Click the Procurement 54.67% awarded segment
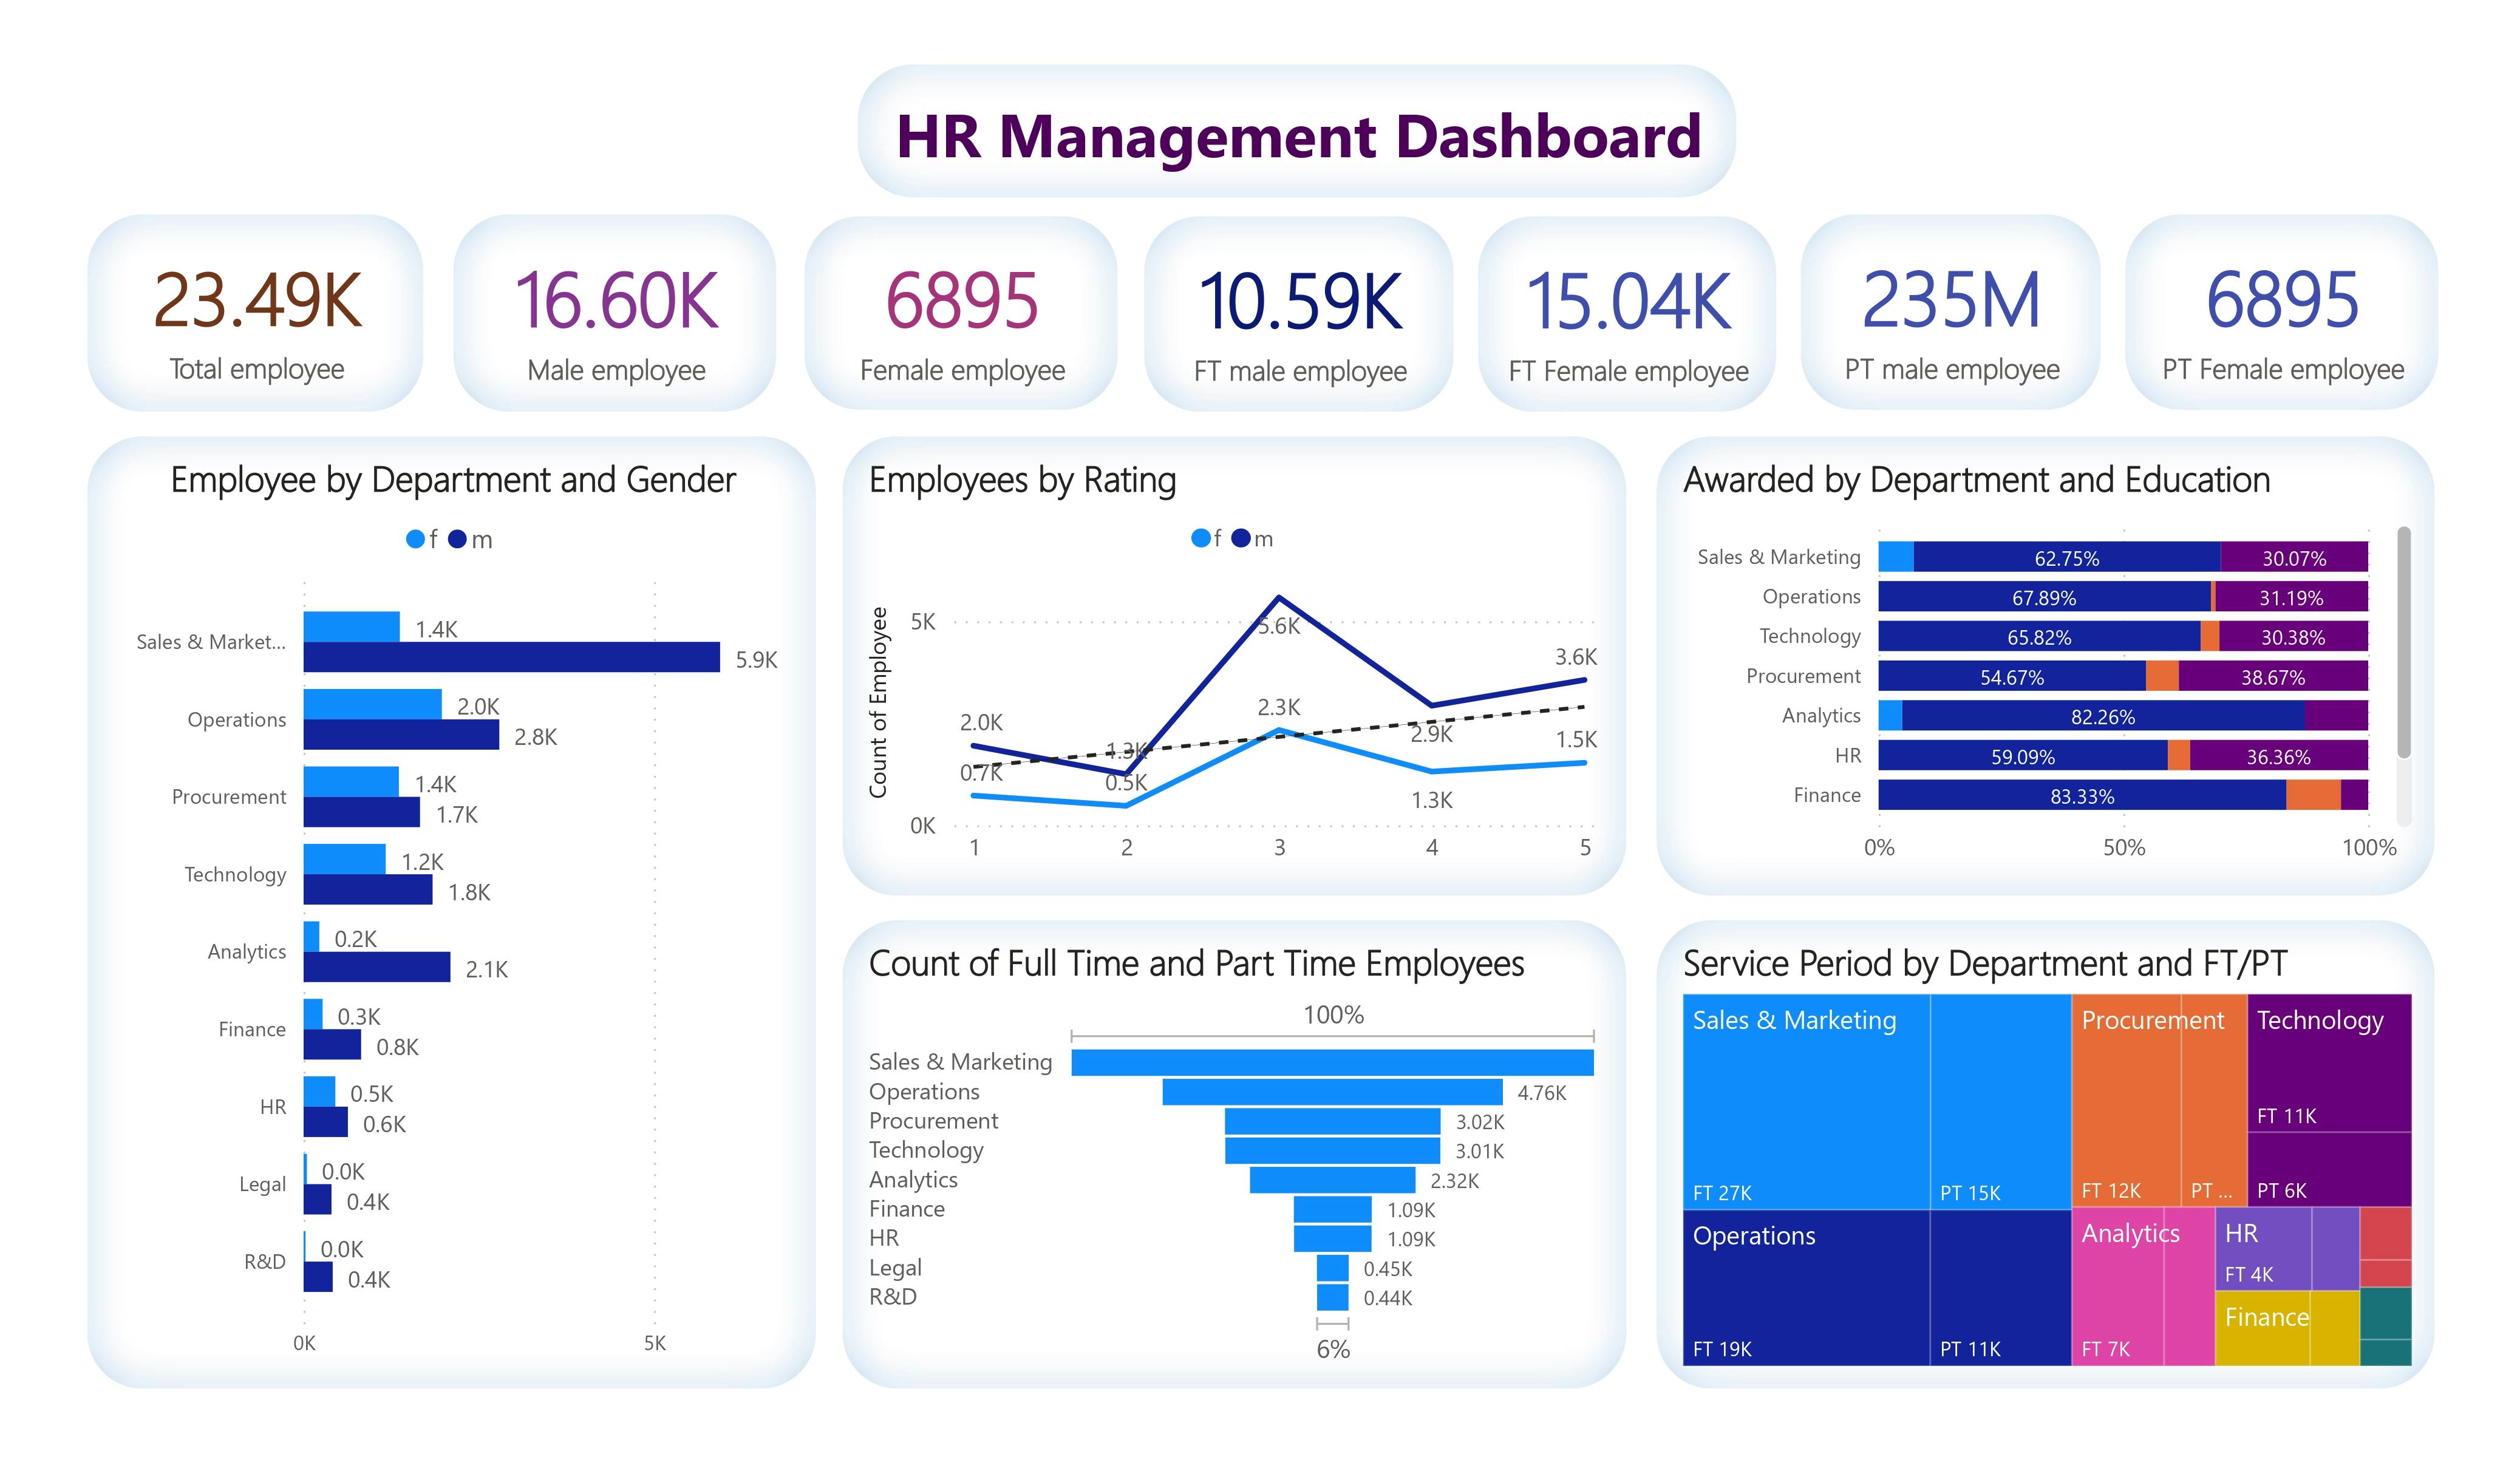The height and width of the screenshot is (1457, 2520). [x=2012, y=676]
